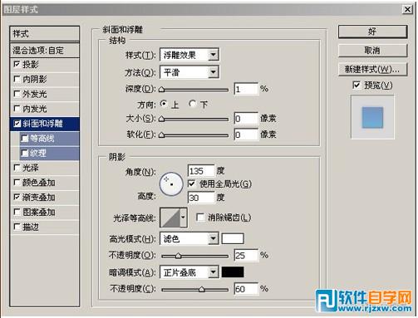Uncheck the 投影 drop shadow checkbox

[x=17, y=65]
